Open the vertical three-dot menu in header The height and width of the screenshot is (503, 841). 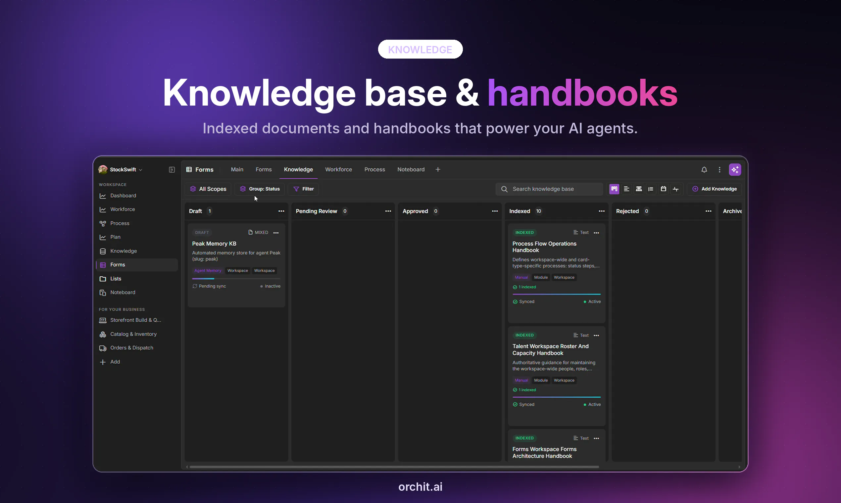pos(719,169)
